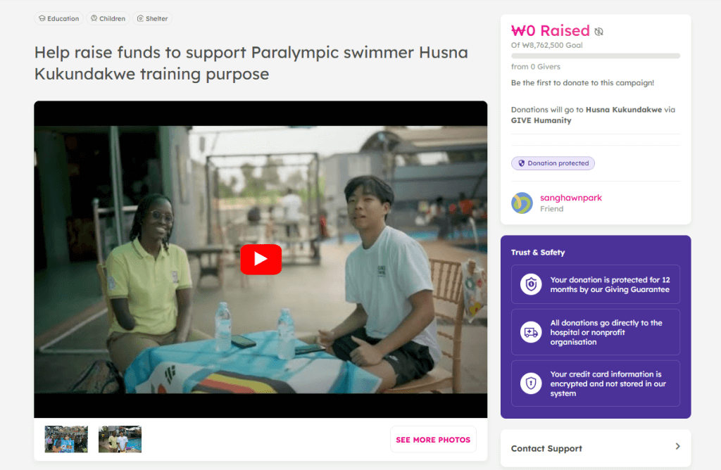Click the fundraising progress bar
Screen dimensions: 721x470
tap(596, 56)
